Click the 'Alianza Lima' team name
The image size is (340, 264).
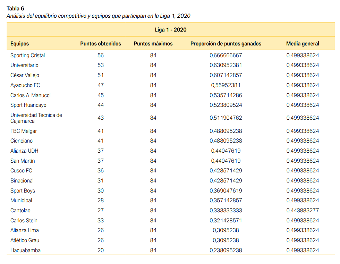pyautogui.click(x=25, y=230)
